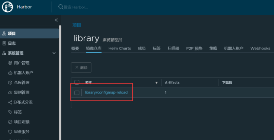The image size is (274, 140).
Task: Click the 用户管理 users icon
Action: tap(10, 63)
